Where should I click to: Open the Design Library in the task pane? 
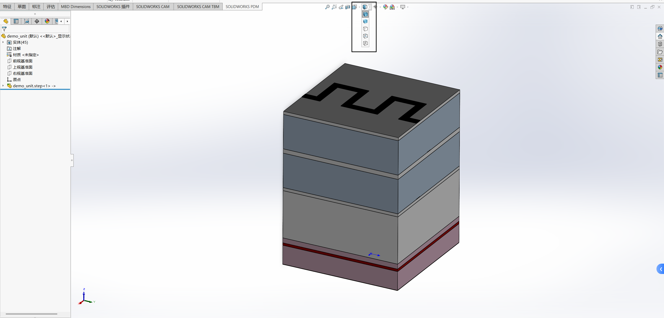click(660, 44)
